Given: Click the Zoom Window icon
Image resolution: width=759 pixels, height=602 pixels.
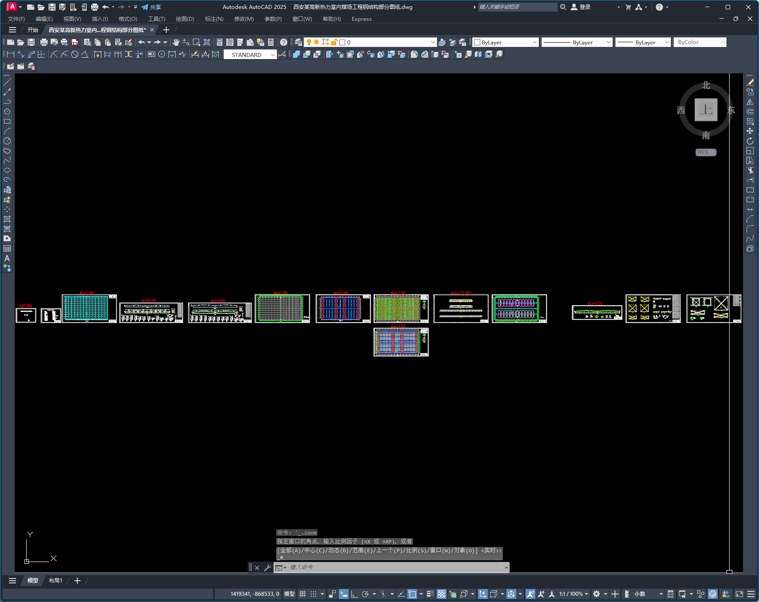Looking at the screenshot, I should click(x=197, y=42).
